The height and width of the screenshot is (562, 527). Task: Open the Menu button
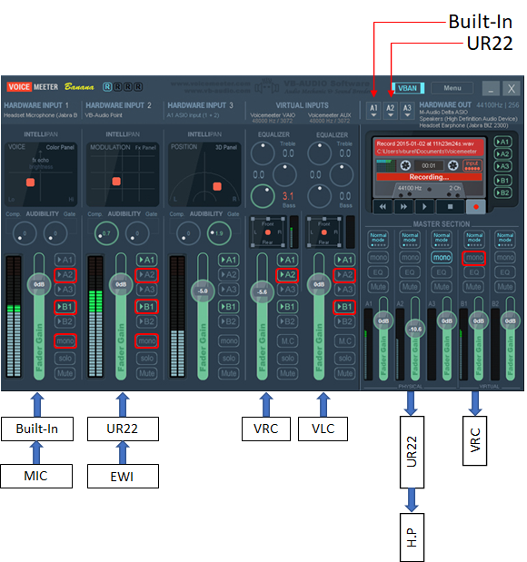(452, 88)
